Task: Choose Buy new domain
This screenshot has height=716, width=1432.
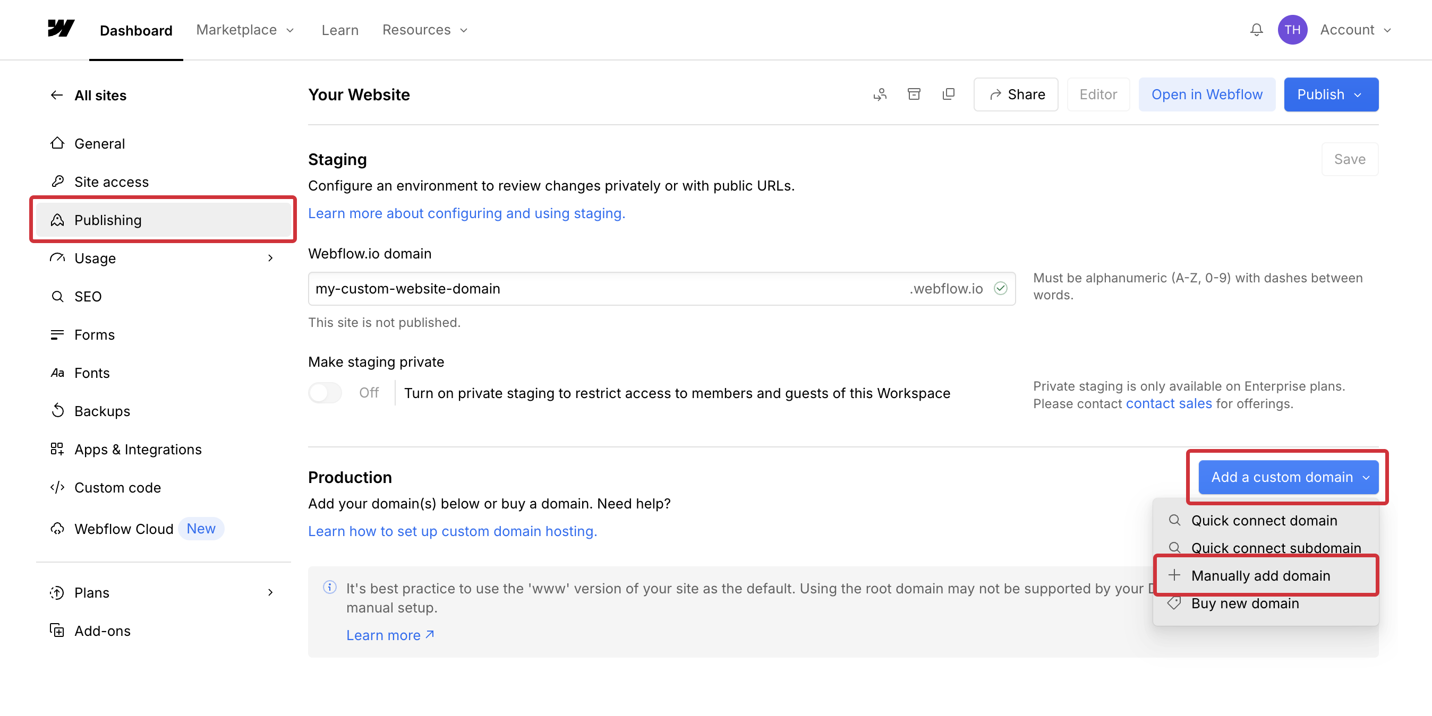Action: (1265, 603)
